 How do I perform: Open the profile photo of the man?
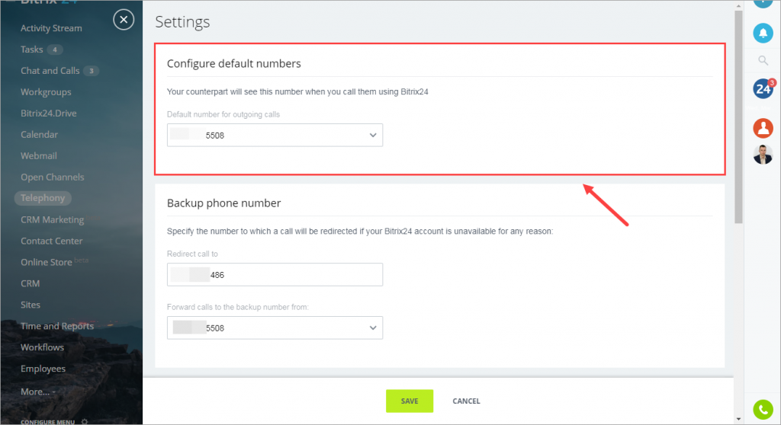(x=763, y=155)
